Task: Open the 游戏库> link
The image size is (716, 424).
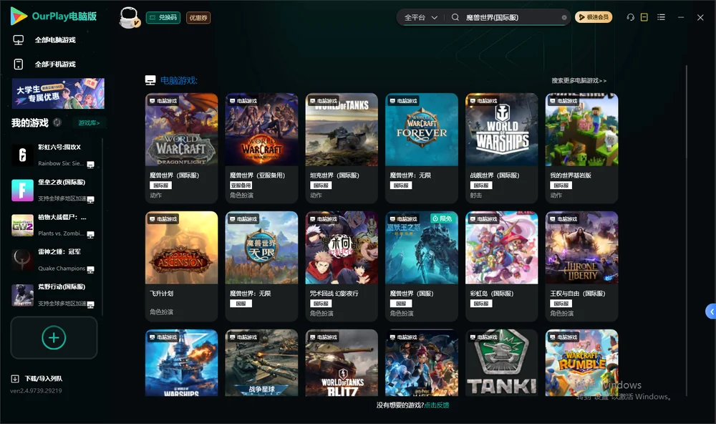Action: [89, 123]
